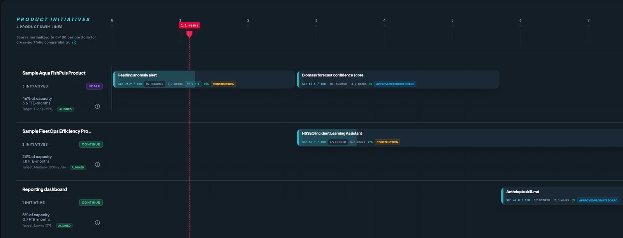This screenshot has height=238, width=623.
Task: Click 5.2 weeks duration on HSSEQ card
Action: click(x=357, y=142)
